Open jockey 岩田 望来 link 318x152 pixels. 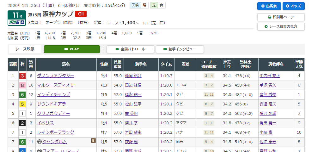133,132
